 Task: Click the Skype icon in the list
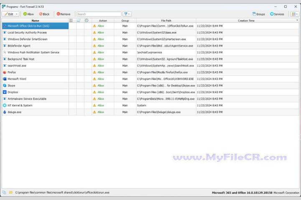pos(5,85)
